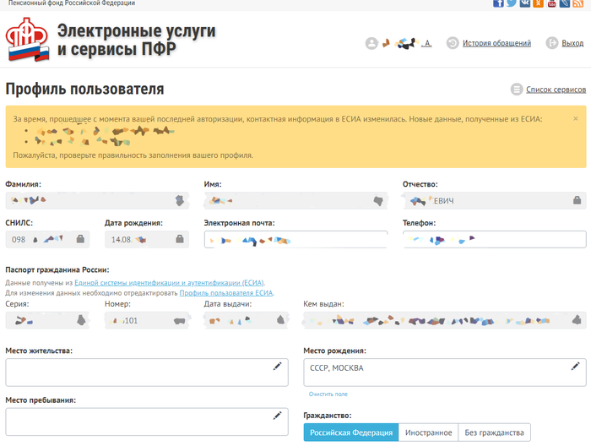Open the YouTube channel icon
Image resolution: width=591 pixels, height=446 pixels.
coord(552,3)
